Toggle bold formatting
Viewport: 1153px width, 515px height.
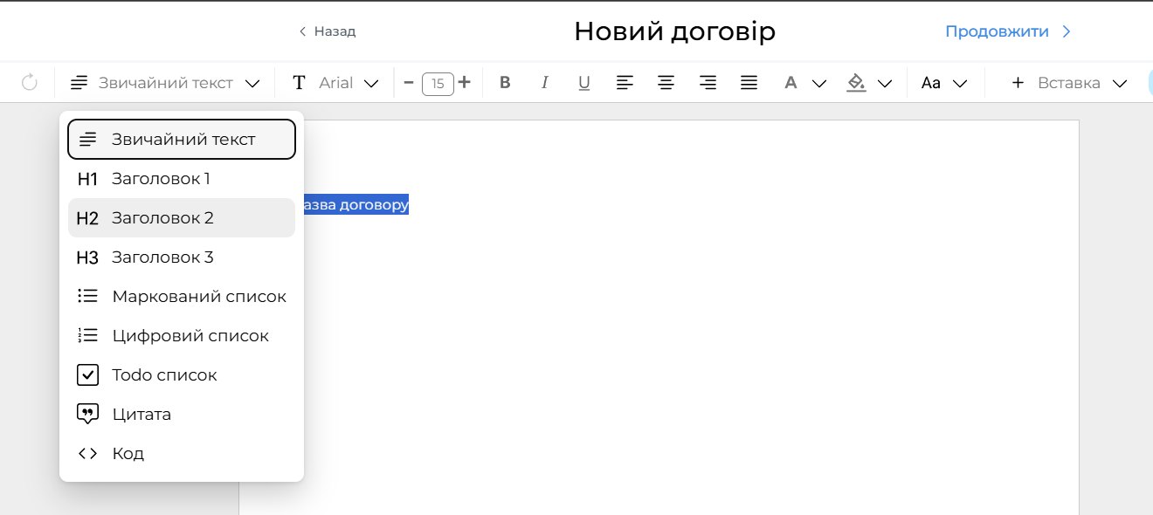click(505, 83)
